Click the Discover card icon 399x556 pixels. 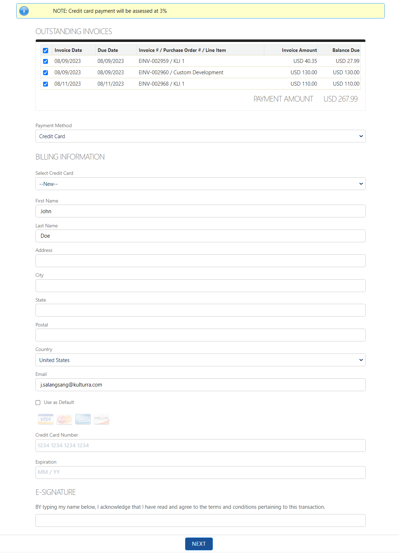(101, 419)
